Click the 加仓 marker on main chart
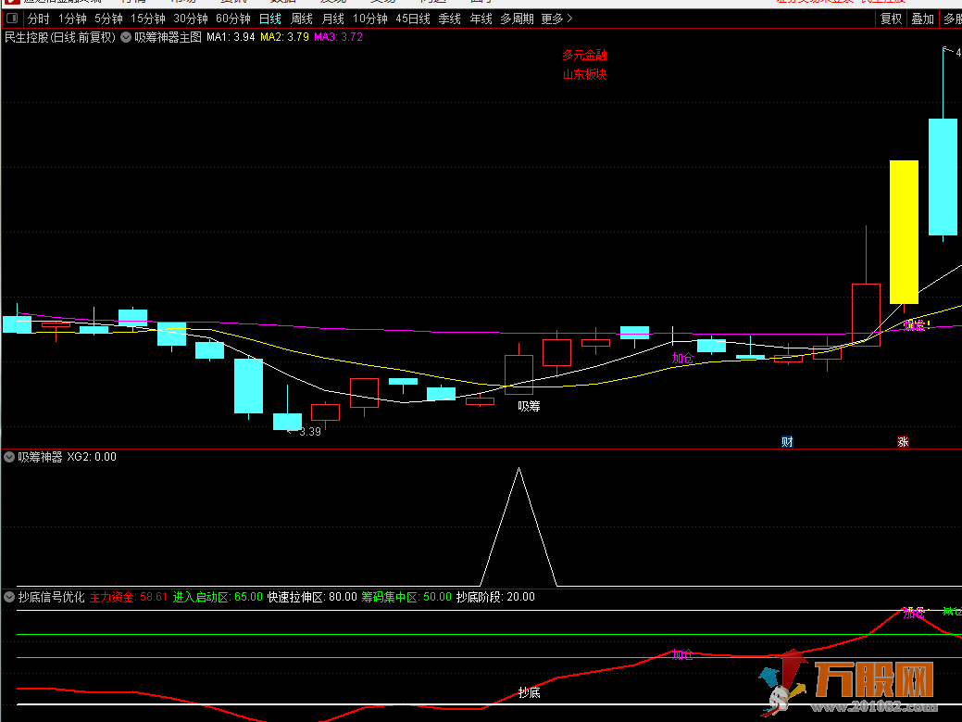Image resolution: width=962 pixels, height=722 pixels. (x=682, y=357)
